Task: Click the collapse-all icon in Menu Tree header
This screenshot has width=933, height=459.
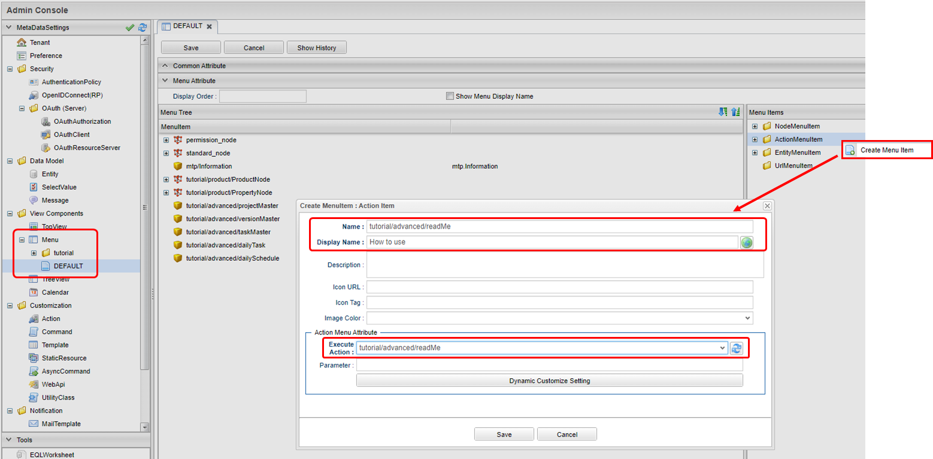Action: point(736,112)
